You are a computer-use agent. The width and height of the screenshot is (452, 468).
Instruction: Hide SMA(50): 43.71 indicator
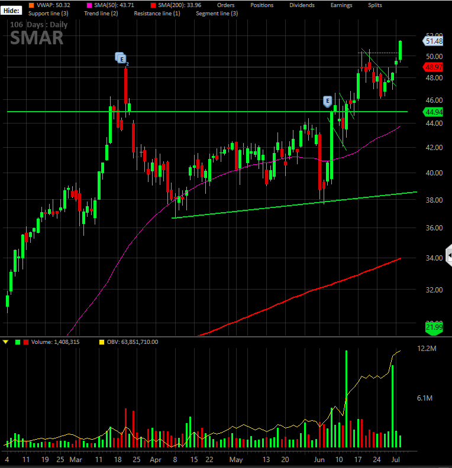[114, 5]
